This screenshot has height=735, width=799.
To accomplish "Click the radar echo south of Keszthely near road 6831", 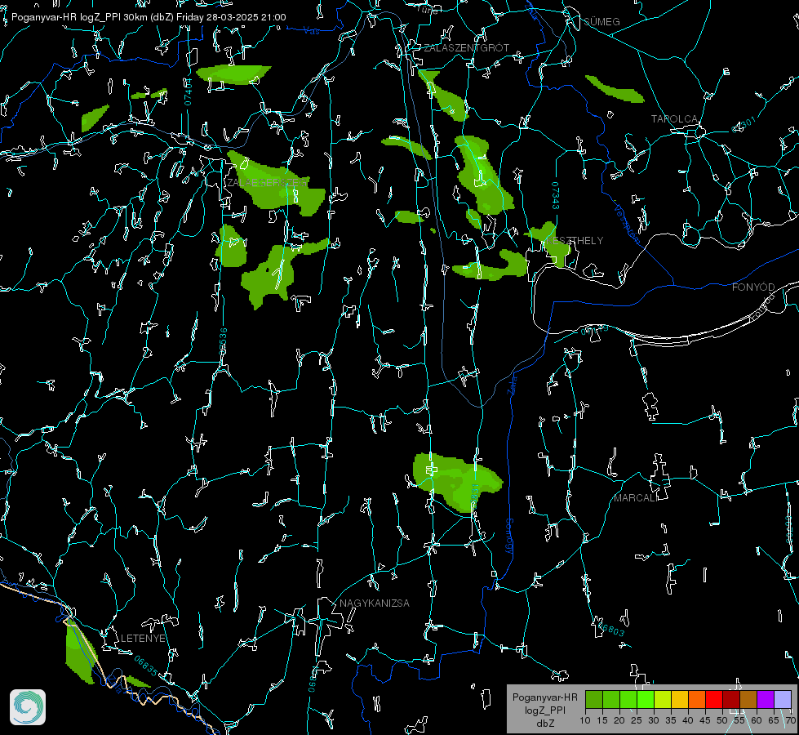I will tap(456, 481).
